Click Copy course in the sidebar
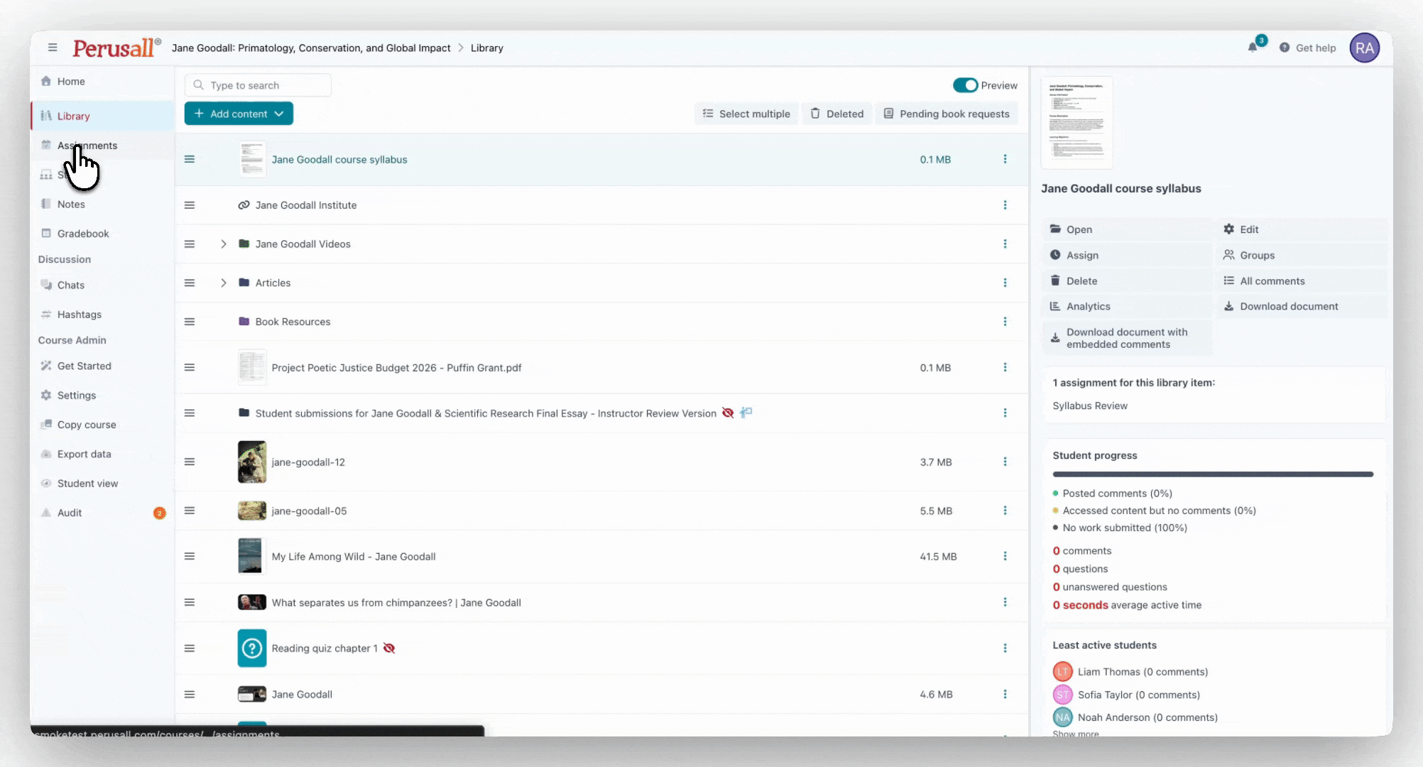 point(103,425)
